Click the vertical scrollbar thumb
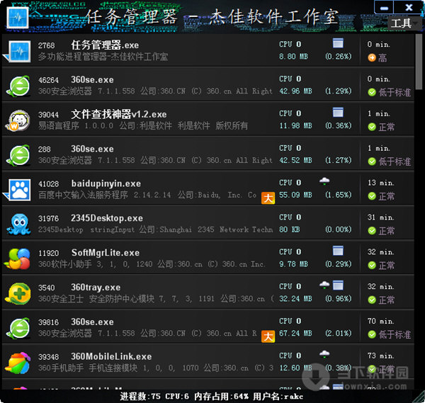425x403 pixels. coord(419,62)
